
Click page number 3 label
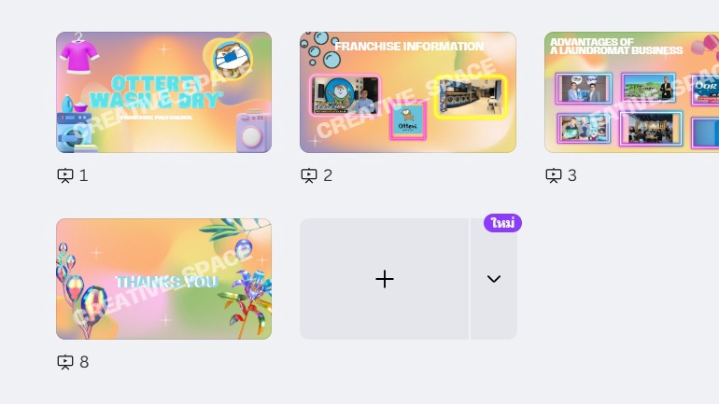pos(572,175)
